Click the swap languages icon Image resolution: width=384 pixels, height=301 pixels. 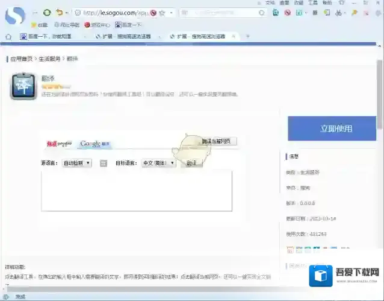(x=104, y=163)
